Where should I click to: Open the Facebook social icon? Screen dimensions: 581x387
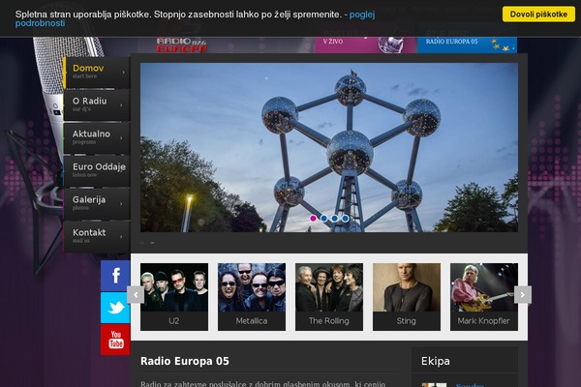[x=115, y=276]
